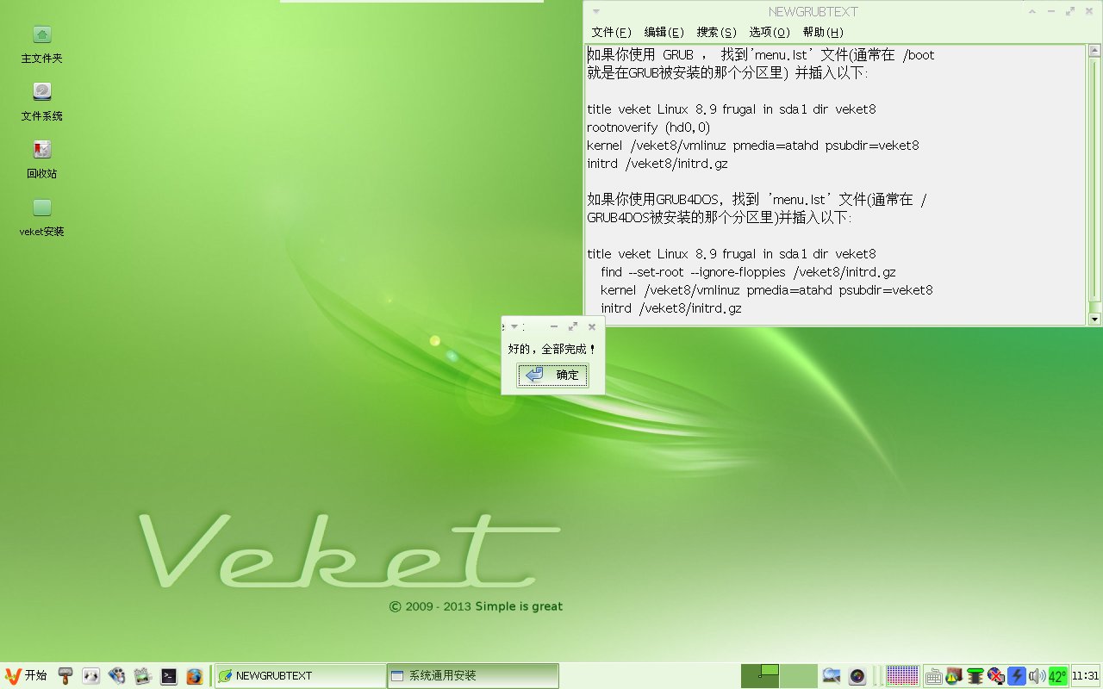Click the NEWGRUBTEXT window title bar

click(813, 12)
